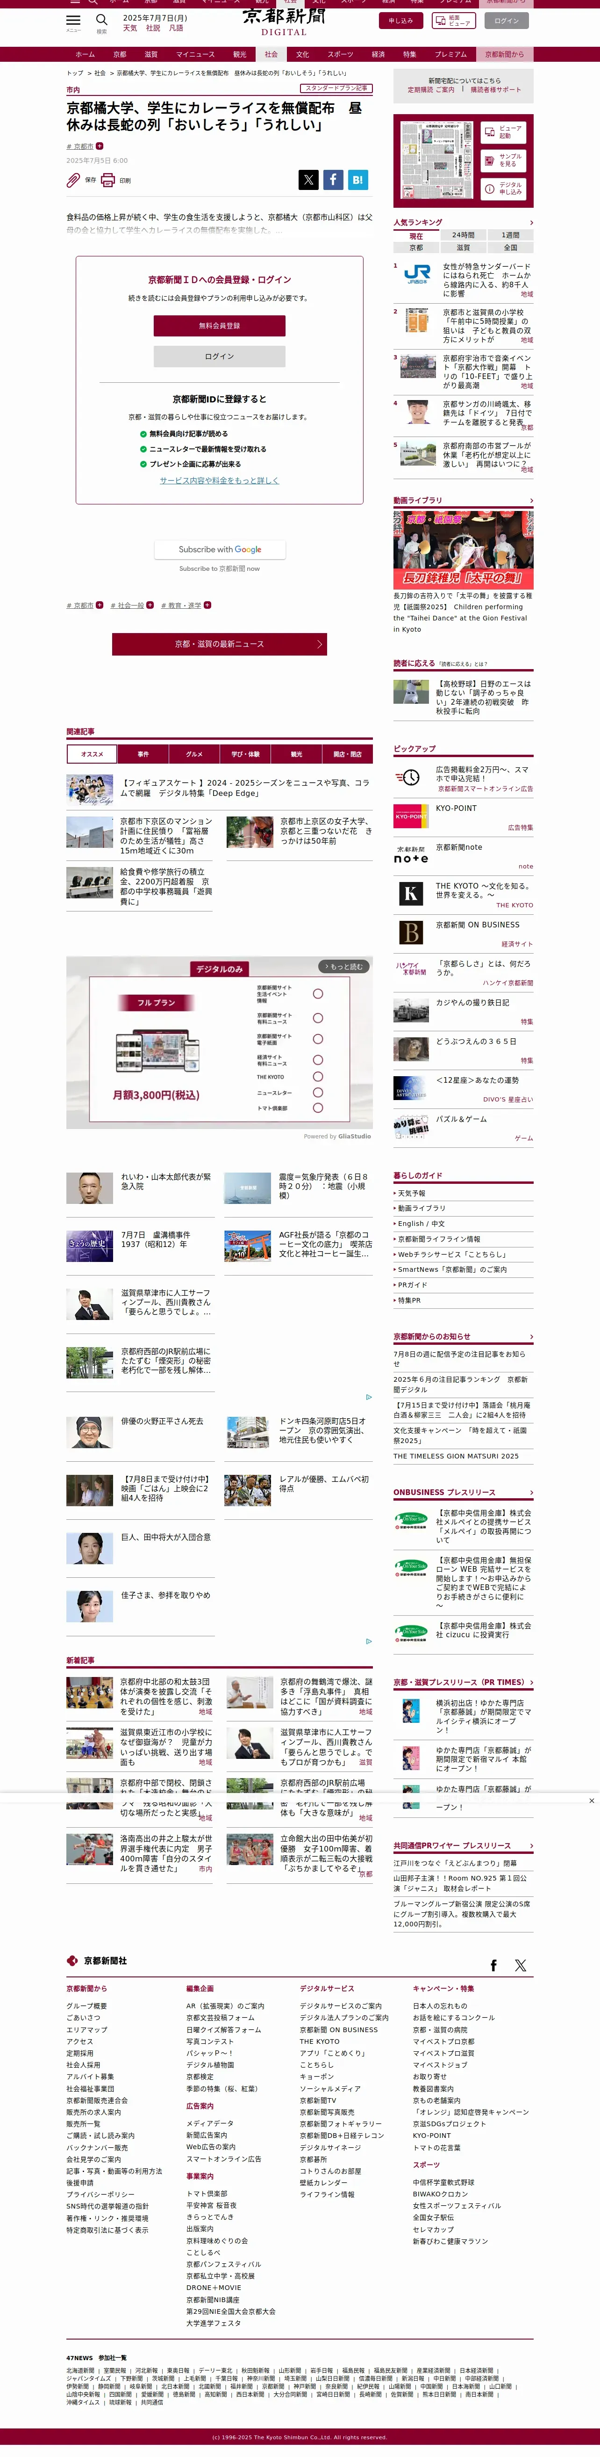Toggle circle for 京都新聞サイト電子紙面
The height and width of the screenshot is (2457, 600).
318,1039
